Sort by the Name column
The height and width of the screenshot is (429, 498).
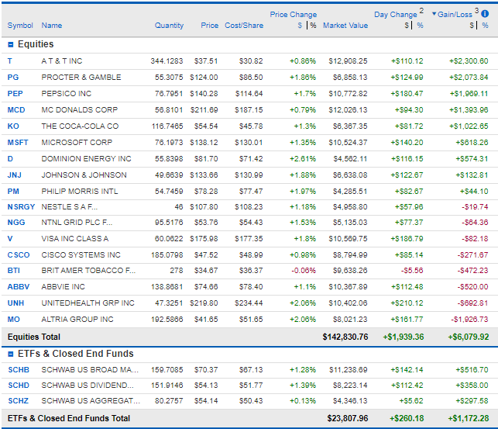[x=51, y=26]
